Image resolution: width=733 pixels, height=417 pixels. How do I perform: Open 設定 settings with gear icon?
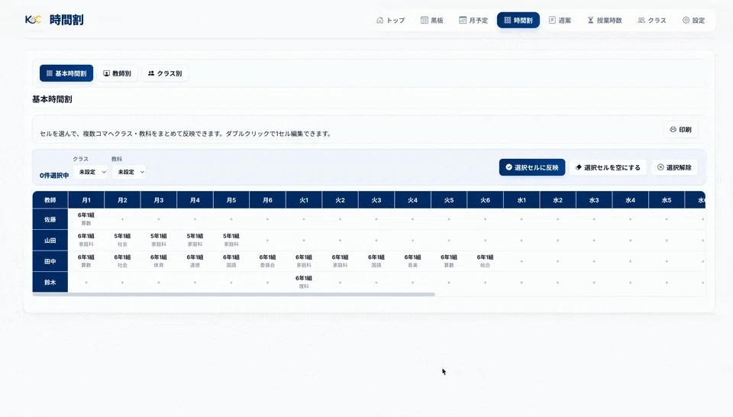pos(693,20)
